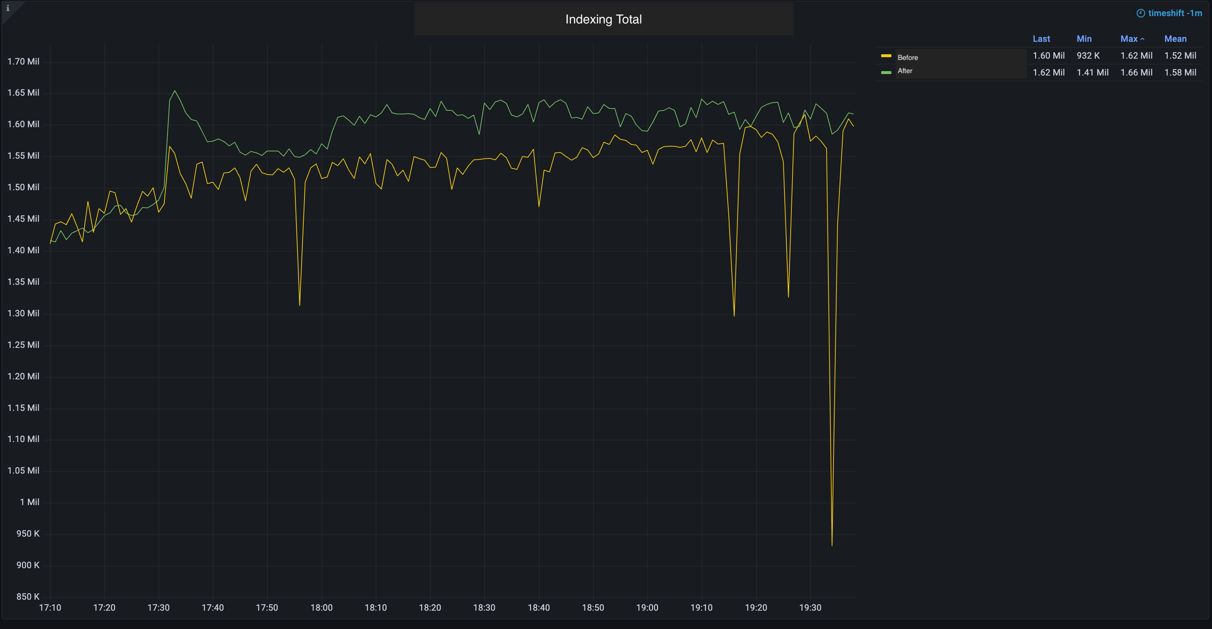The width and height of the screenshot is (1212, 629).
Task: Open color picker for After series swatch
Action: [886, 72]
